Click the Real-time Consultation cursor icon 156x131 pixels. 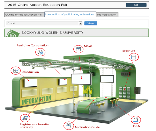(x=40, y=52)
